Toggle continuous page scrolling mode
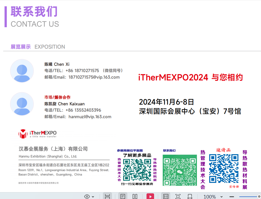Screen dimensions: 261x199 click(x=107, y=196)
